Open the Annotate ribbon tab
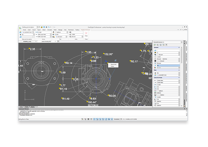Image resolution: width=208 pixels, height=147 pixels. point(50,30)
